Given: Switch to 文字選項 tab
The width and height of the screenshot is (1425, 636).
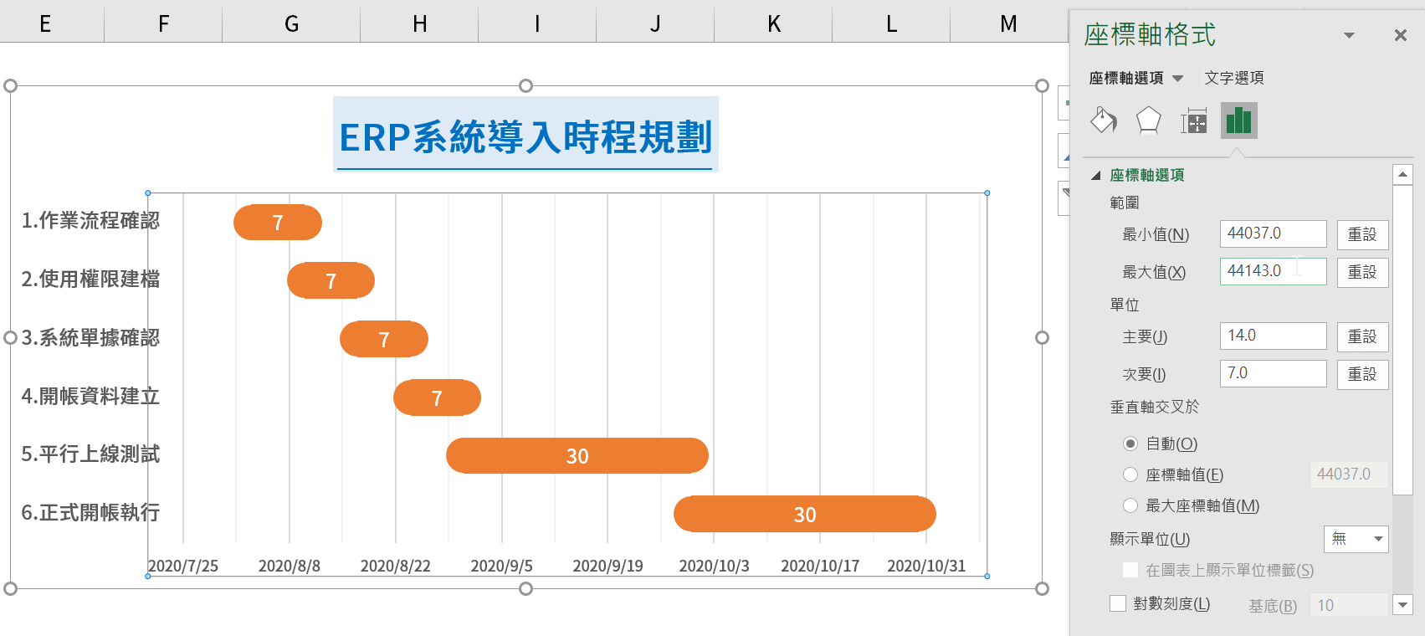Looking at the screenshot, I should coord(1234,78).
